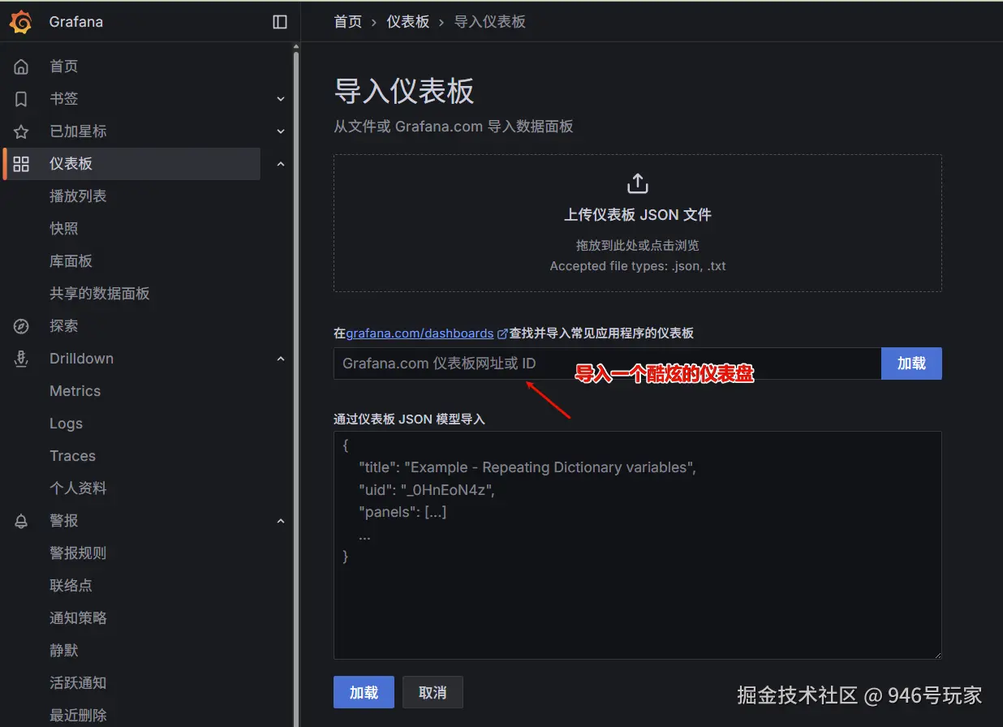Viewport: 1003px width, 727px height.
Task: Click the Grafana logo icon
Action: coord(21,22)
